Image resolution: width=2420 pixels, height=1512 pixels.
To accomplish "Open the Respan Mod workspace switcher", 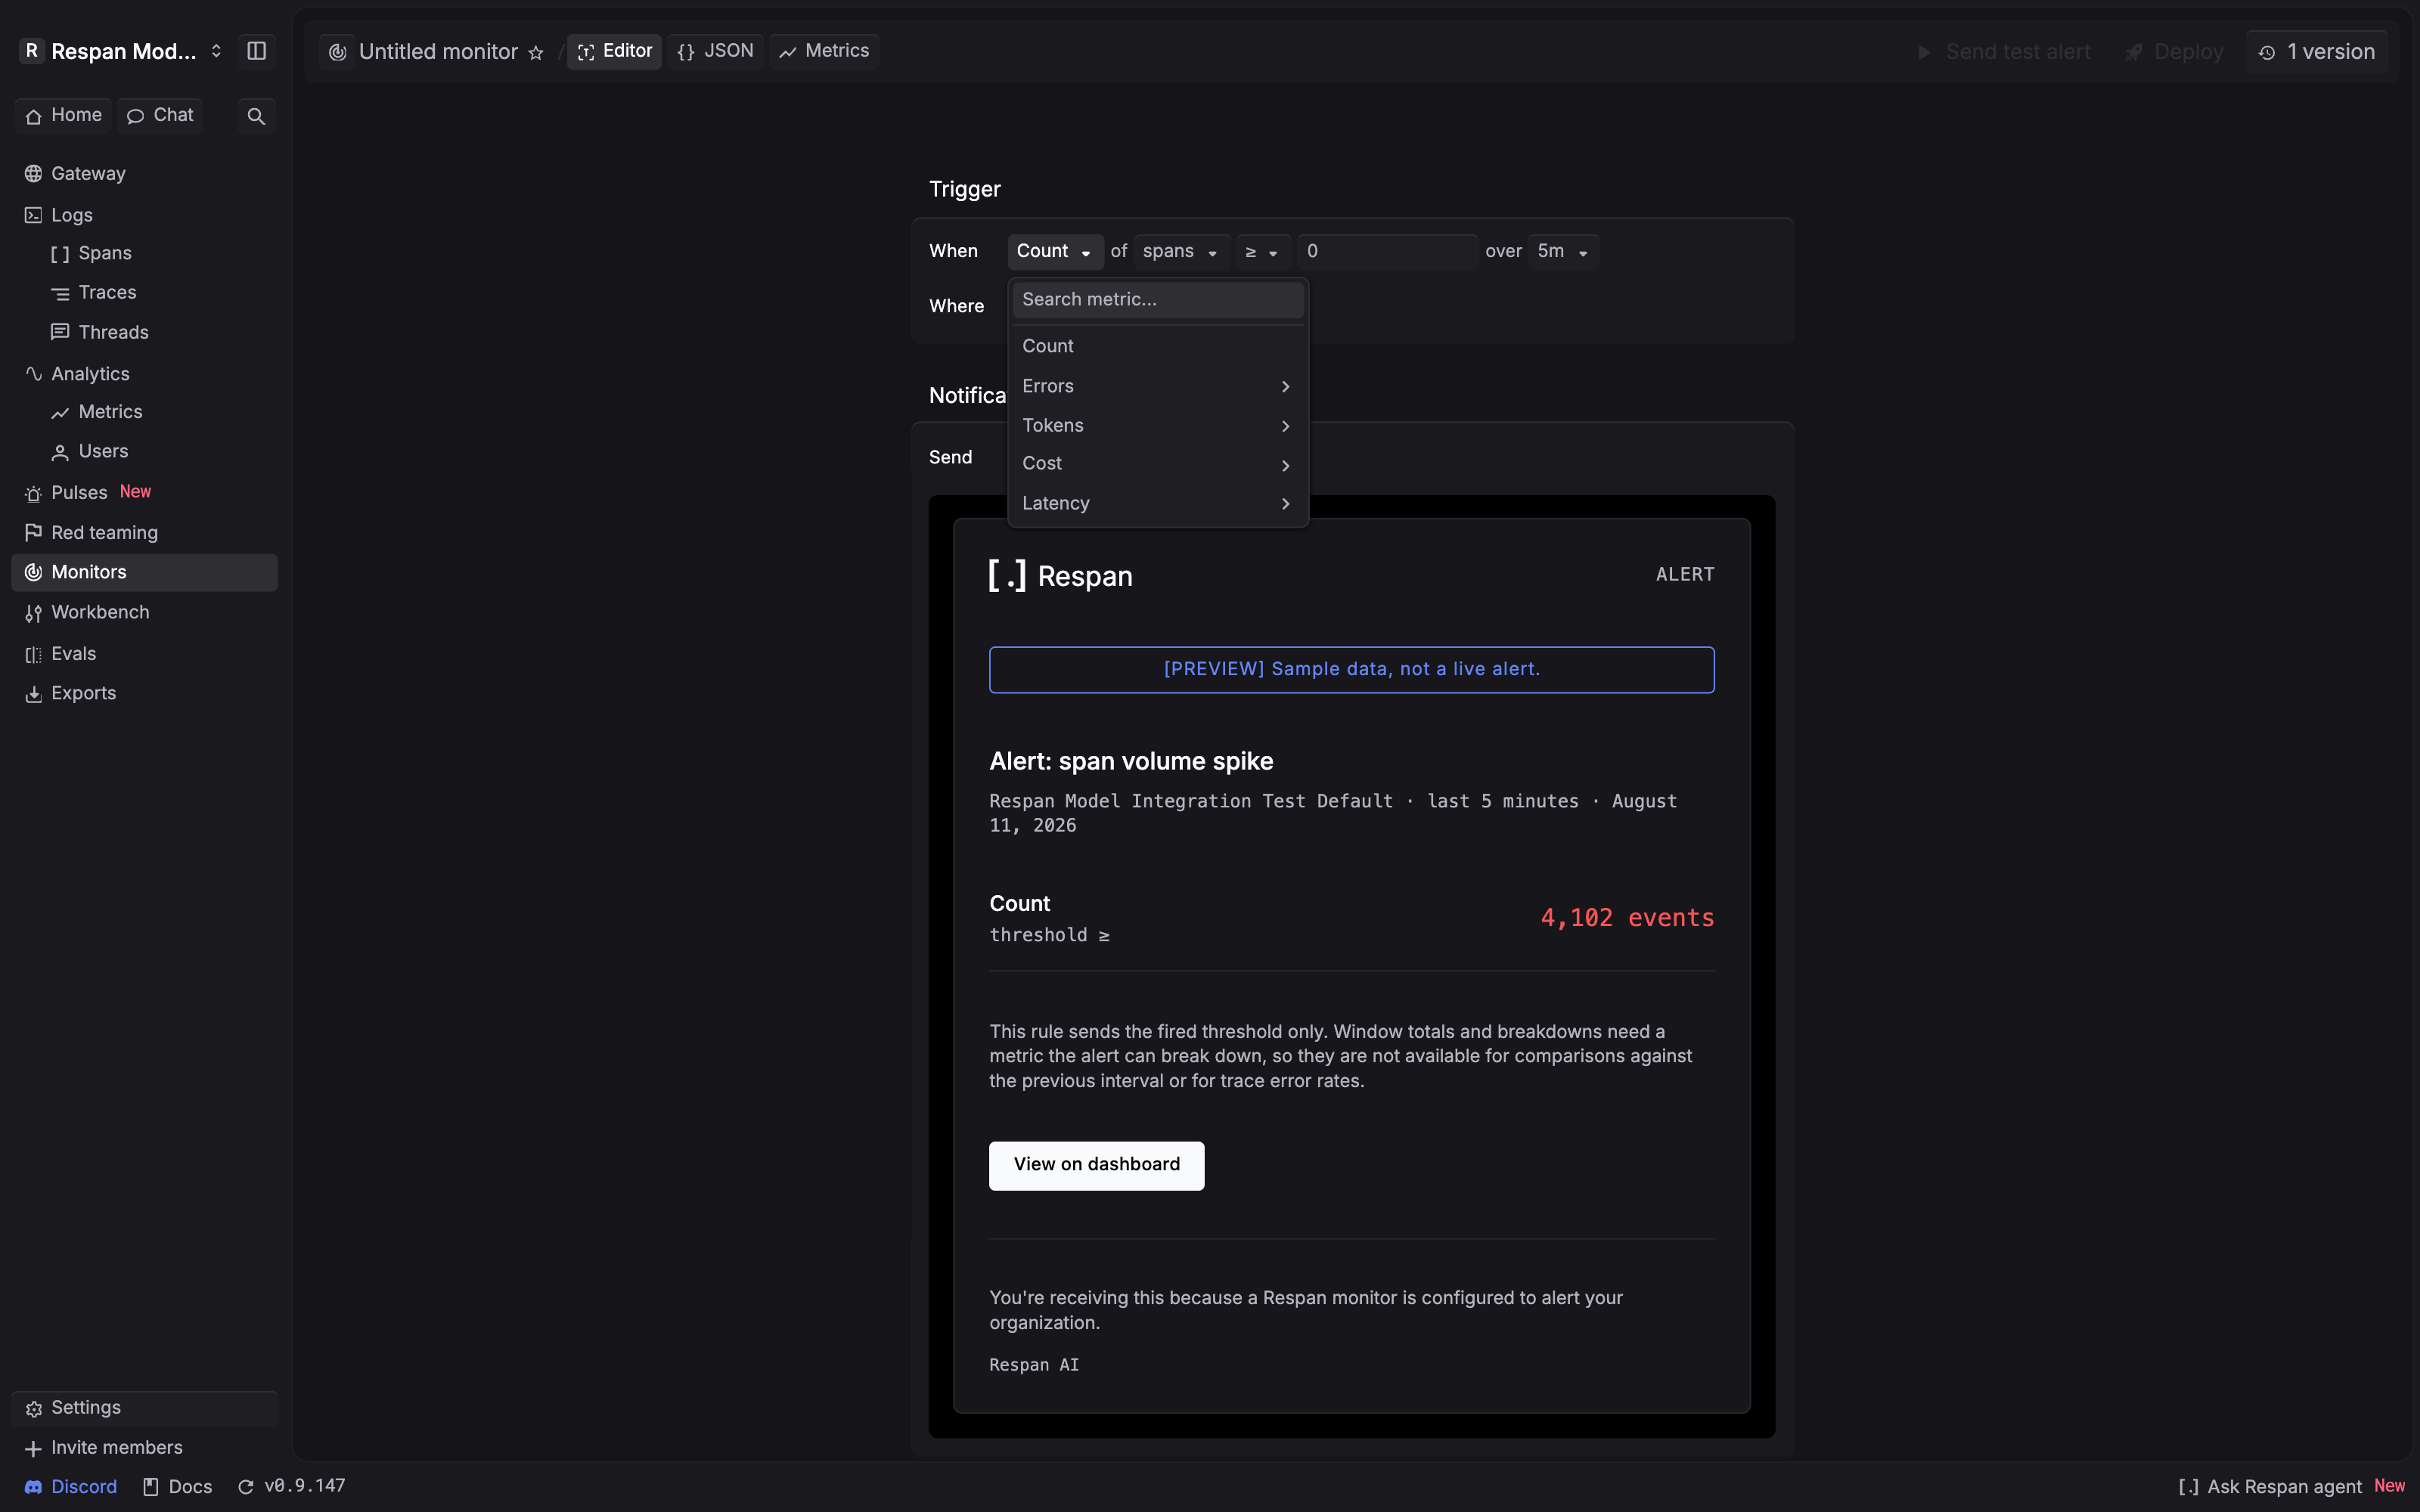I will (122, 51).
